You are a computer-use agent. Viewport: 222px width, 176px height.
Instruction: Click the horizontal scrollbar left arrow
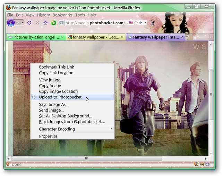[x=8, y=159]
